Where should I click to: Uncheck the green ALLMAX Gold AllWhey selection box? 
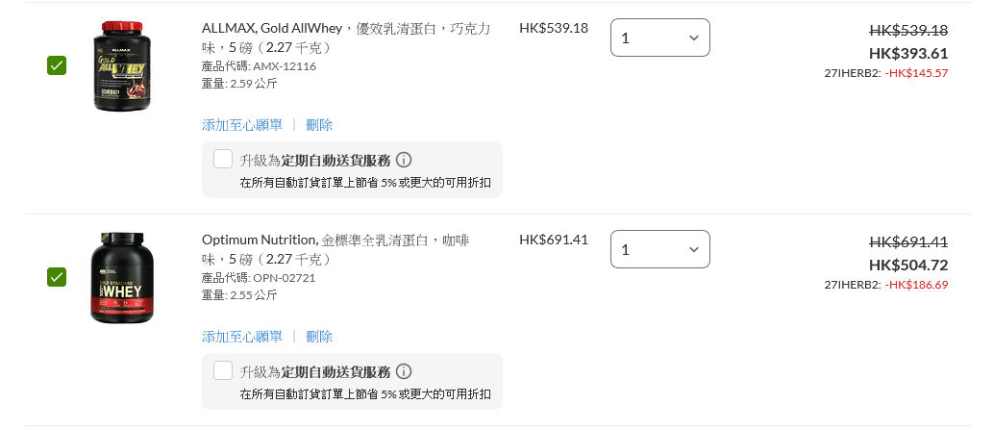pyautogui.click(x=57, y=65)
